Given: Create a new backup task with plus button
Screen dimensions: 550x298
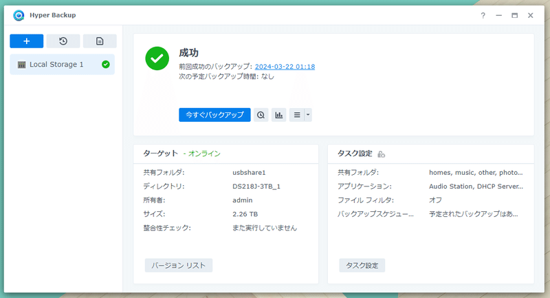Looking at the screenshot, I should (27, 41).
